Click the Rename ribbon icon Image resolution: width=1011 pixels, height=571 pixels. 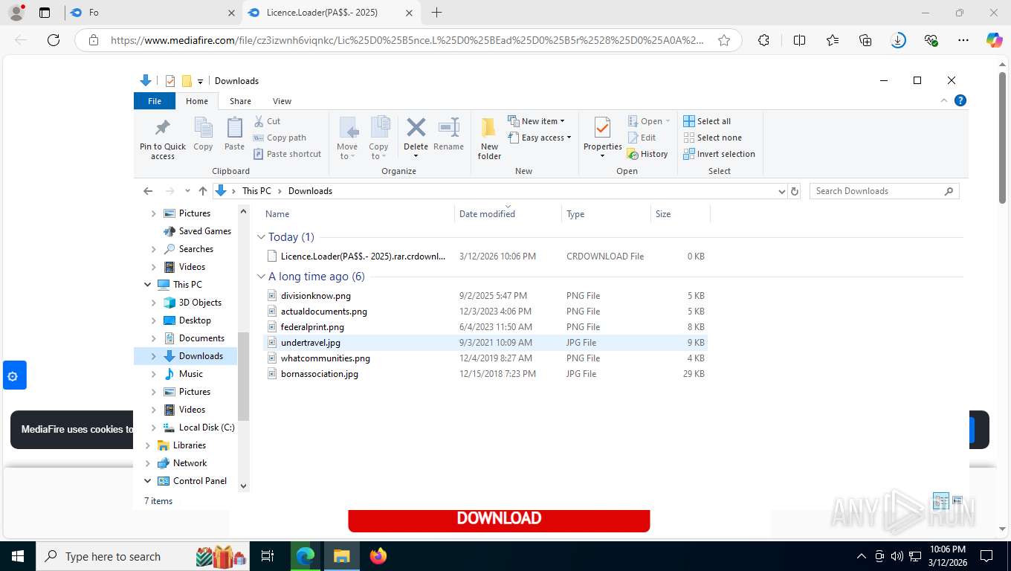448,134
